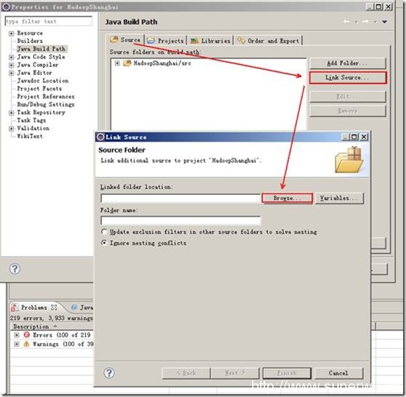The width and height of the screenshot is (406, 397).
Task: Expand the Task Repository node
Action: (11, 113)
